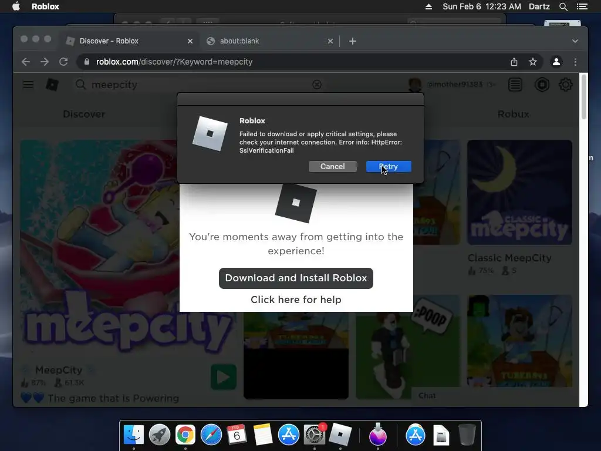The width and height of the screenshot is (601, 451).
Task: Open Calendar from the dock
Action: (x=237, y=435)
